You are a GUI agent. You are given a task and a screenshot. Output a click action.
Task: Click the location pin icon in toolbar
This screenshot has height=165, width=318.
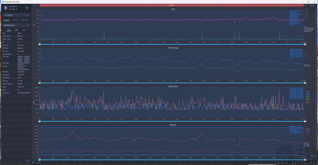(x=308, y=5)
